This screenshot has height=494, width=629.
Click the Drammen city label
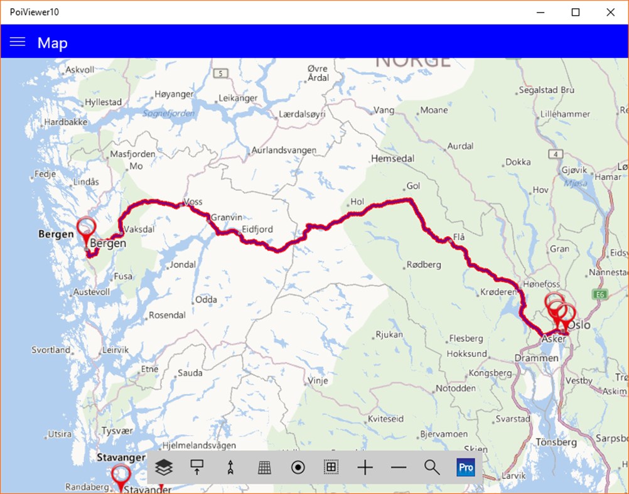point(536,358)
